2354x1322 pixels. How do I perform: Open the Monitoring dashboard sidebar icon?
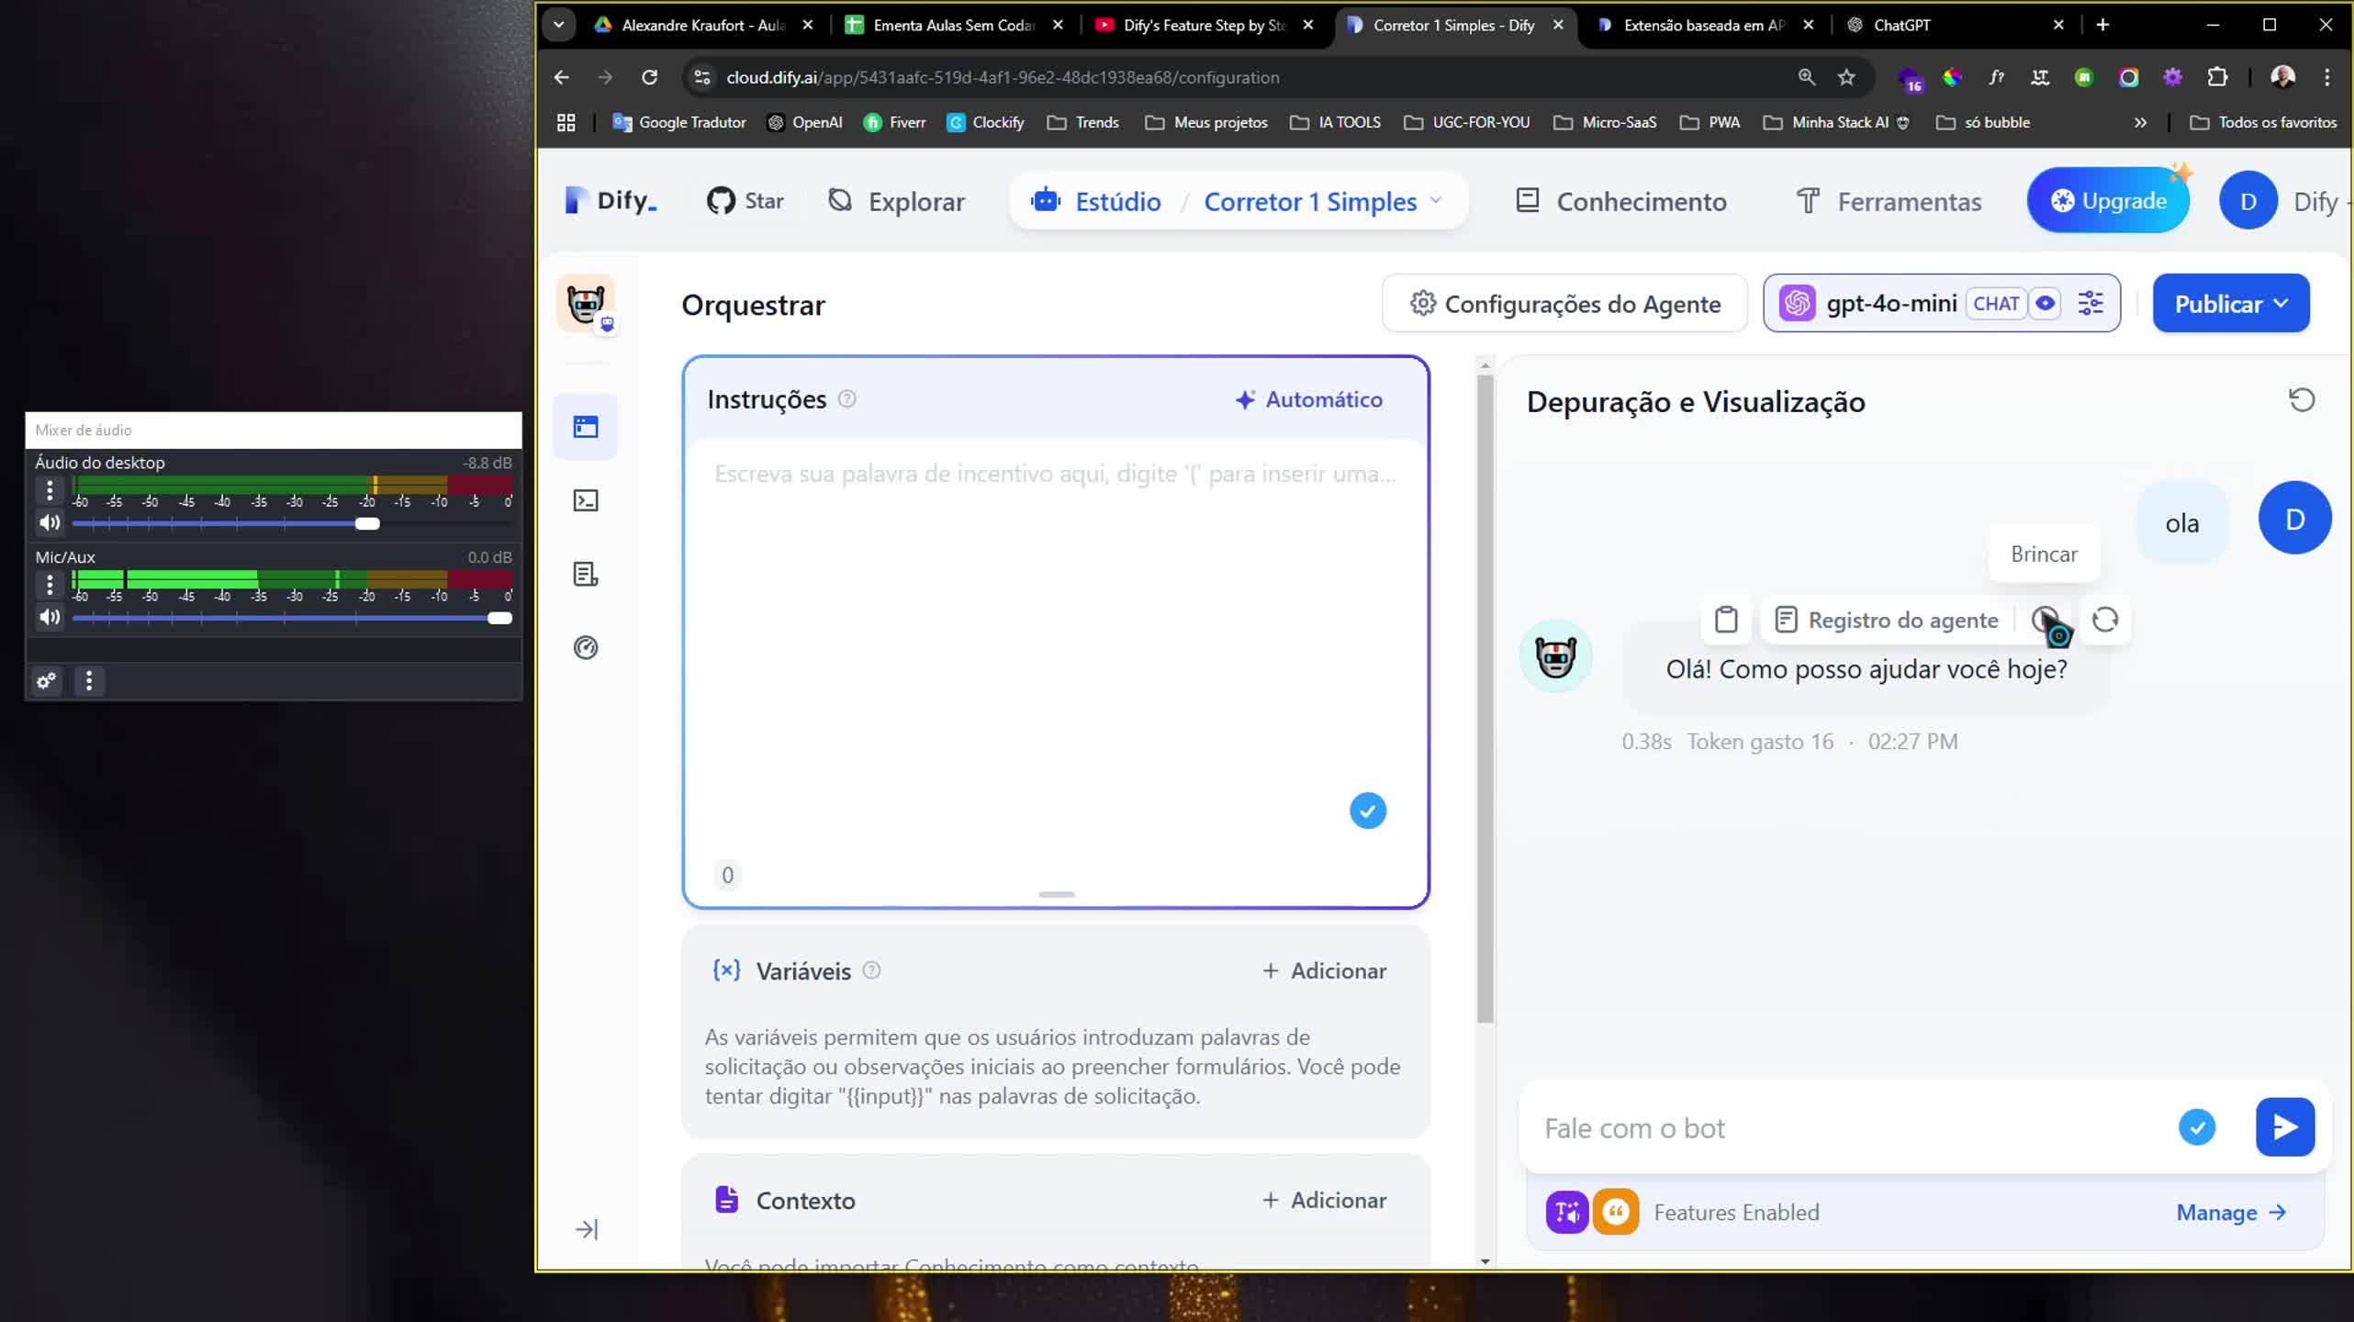tap(586, 647)
